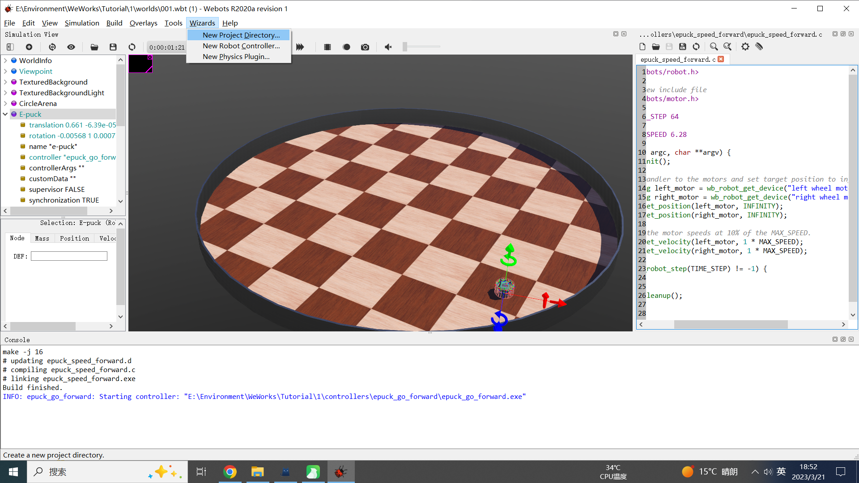
Task: Expand the CircleArena node
Action: (5, 103)
